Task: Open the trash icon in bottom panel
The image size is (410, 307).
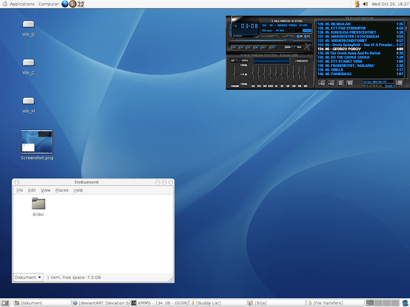Action: click(405, 303)
